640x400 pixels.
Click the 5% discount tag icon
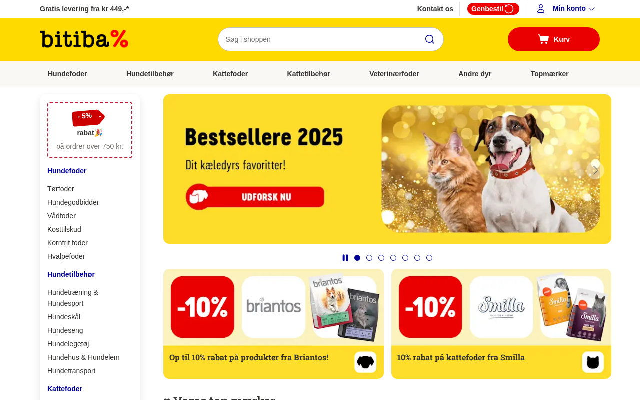pyautogui.click(x=88, y=117)
